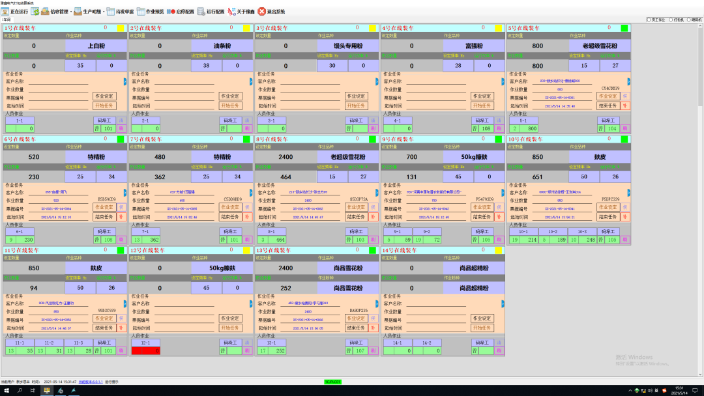Click 结束任务 on 13号在线装车 card
The image size is (704, 396).
coord(356,328)
